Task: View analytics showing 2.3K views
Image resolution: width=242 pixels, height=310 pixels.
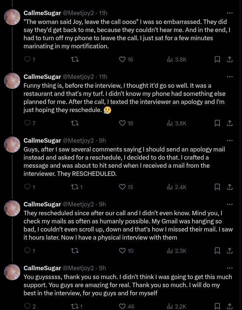Action: (x=177, y=251)
